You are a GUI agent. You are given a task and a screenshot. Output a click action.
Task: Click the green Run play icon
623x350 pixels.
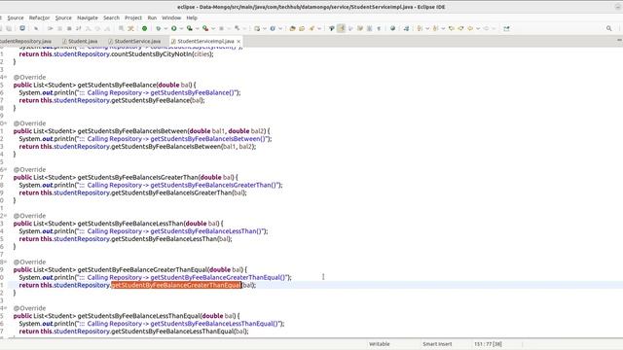(x=173, y=28)
